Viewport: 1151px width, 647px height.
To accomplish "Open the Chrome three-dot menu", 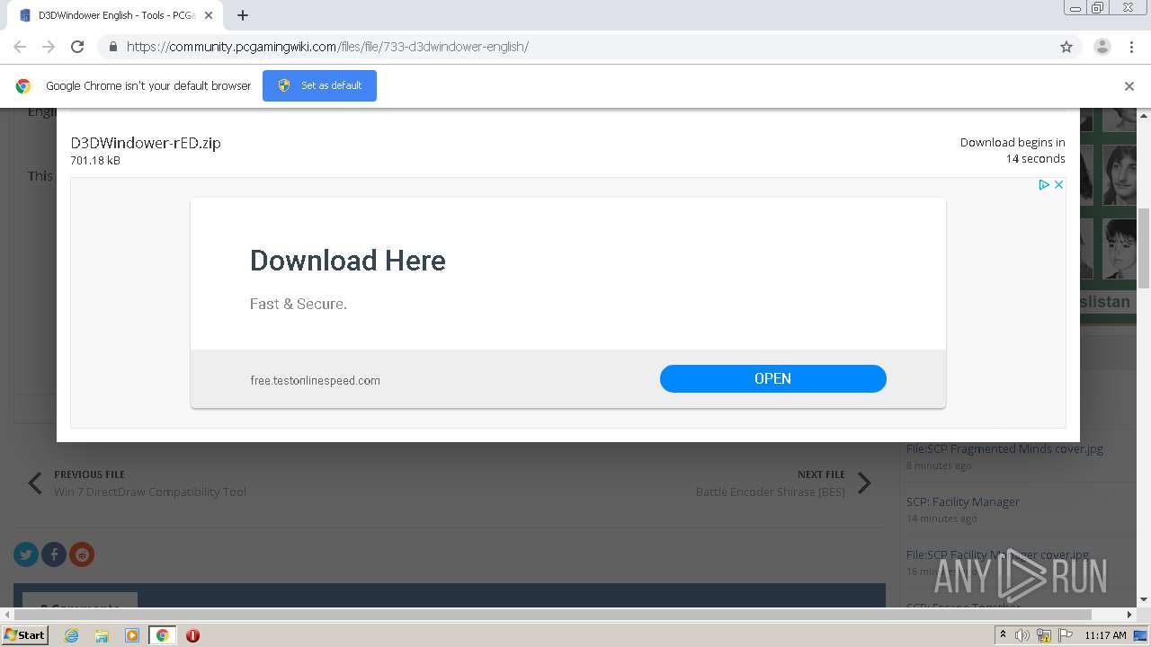I will 1132,47.
